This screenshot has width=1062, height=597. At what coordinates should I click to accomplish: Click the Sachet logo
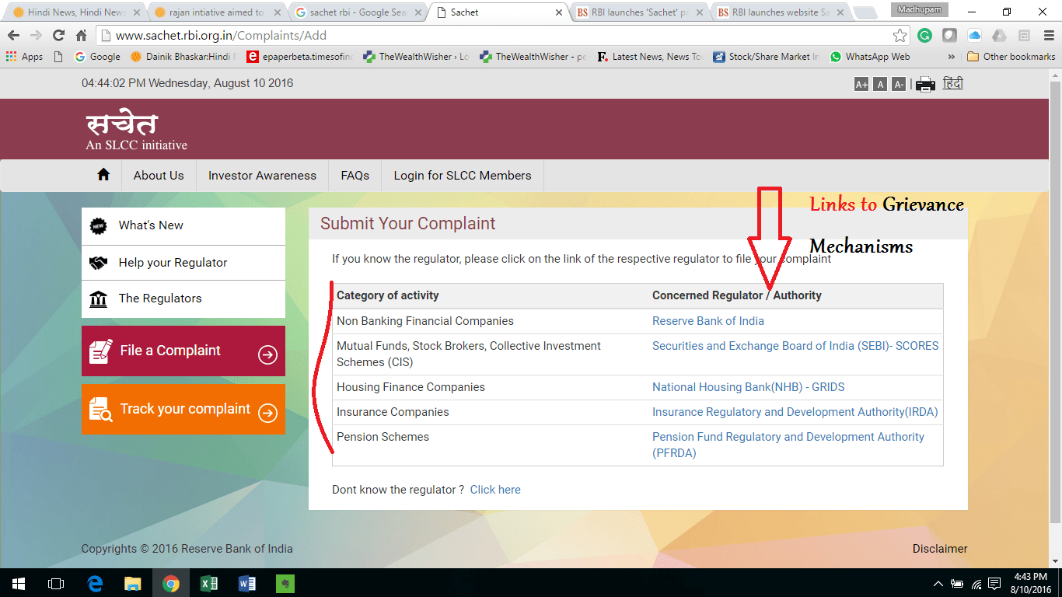[x=136, y=131]
